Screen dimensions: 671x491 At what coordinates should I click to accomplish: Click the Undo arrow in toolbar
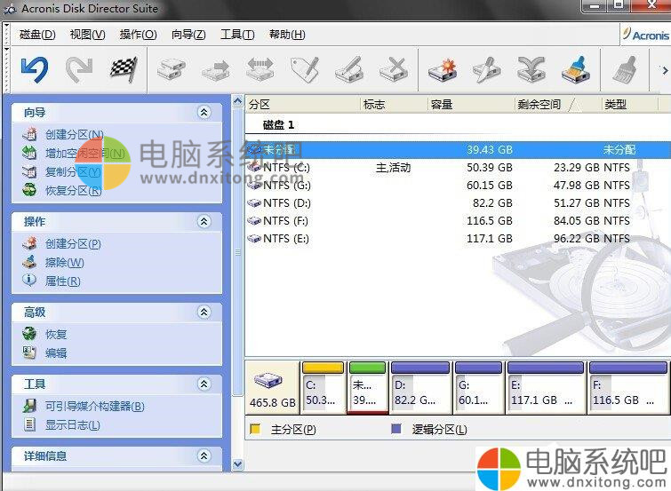pyautogui.click(x=35, y=70)
